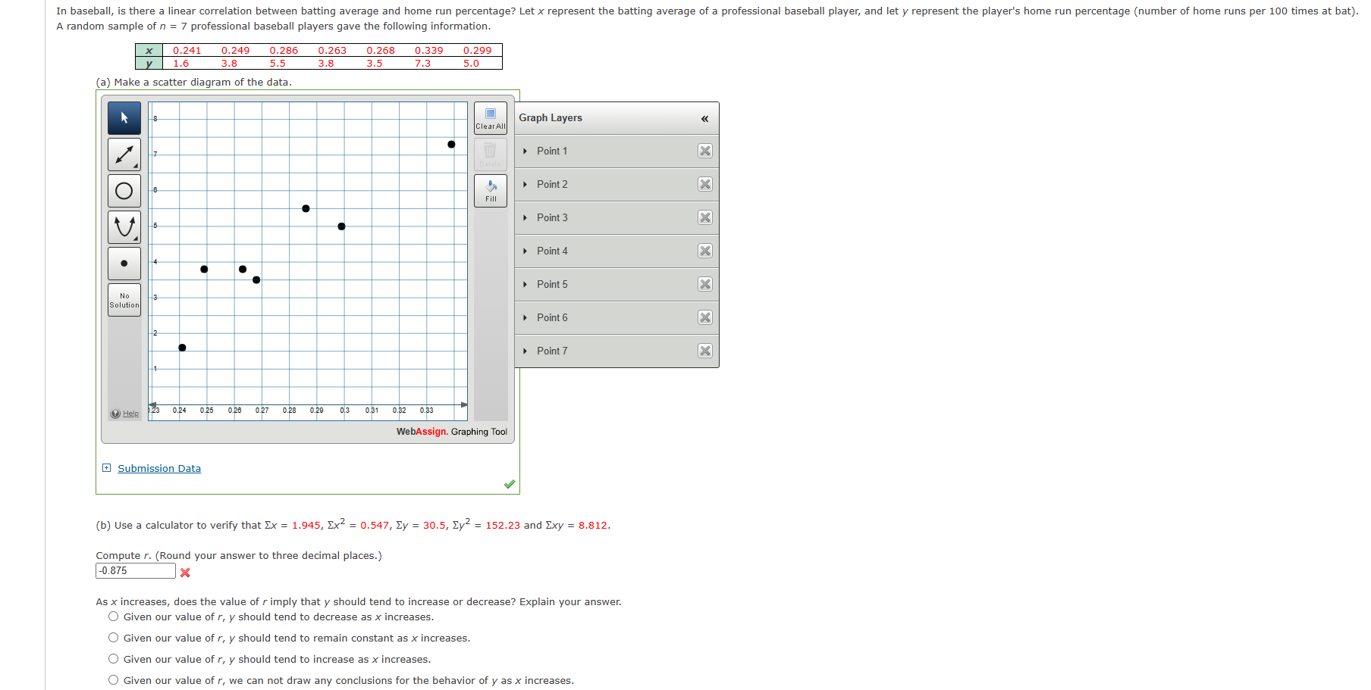The height and width of the screenshot is (690, 1371).
Task: Expand the Submission Data section
Action: coord(106,468)
